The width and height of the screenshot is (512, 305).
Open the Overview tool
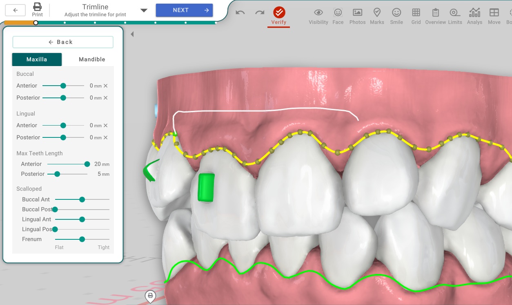tap(436, 16)
